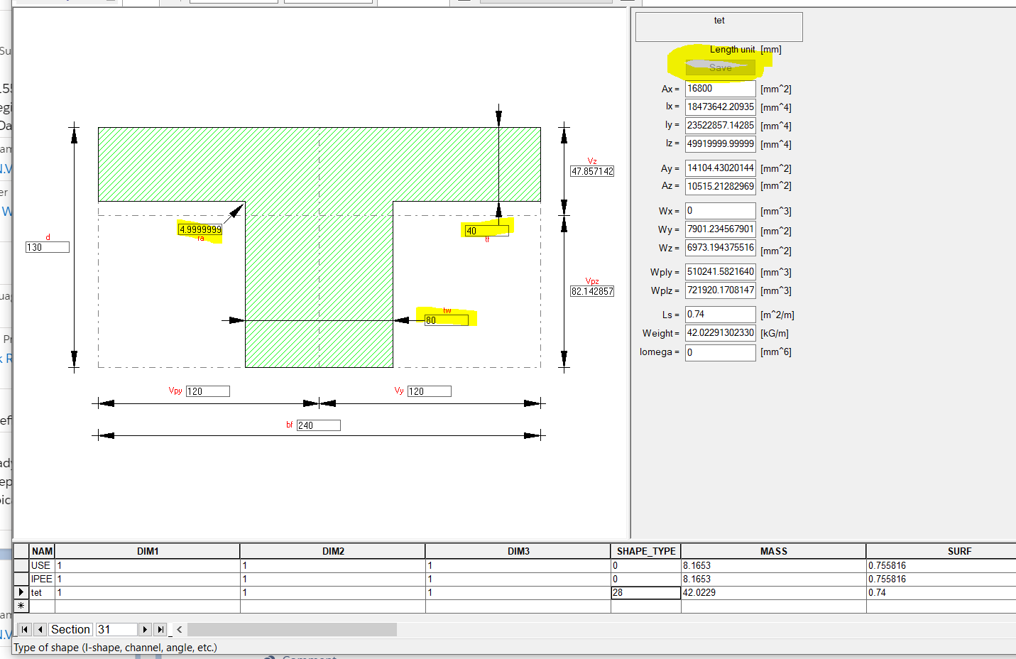Select the SHAPE_TYPE cell containing 28
The height and width of the screenshot is (659, 1016).
(x=645, y=592)
